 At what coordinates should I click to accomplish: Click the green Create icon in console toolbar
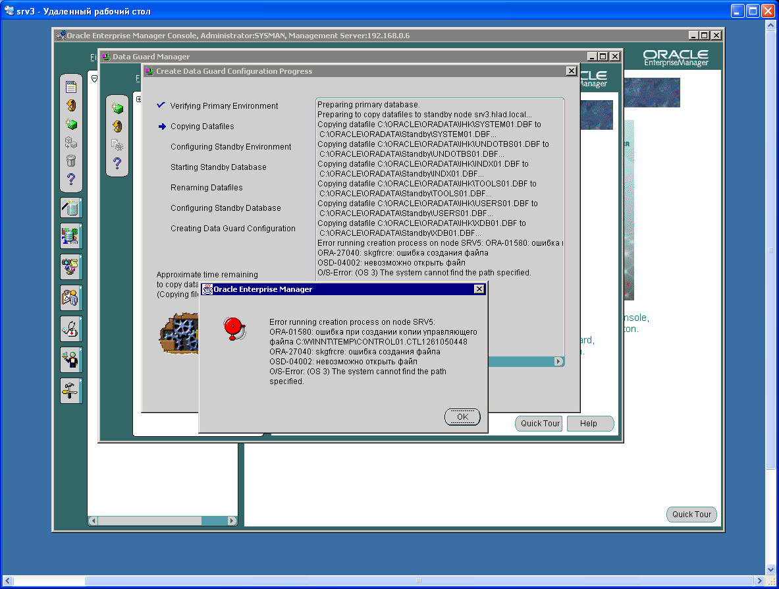71,124
